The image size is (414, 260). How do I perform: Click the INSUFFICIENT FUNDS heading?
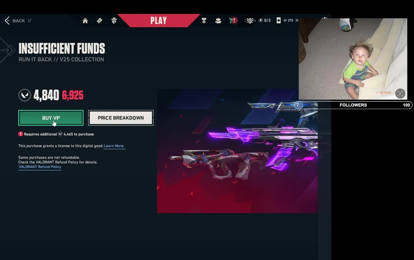(62, 48)
